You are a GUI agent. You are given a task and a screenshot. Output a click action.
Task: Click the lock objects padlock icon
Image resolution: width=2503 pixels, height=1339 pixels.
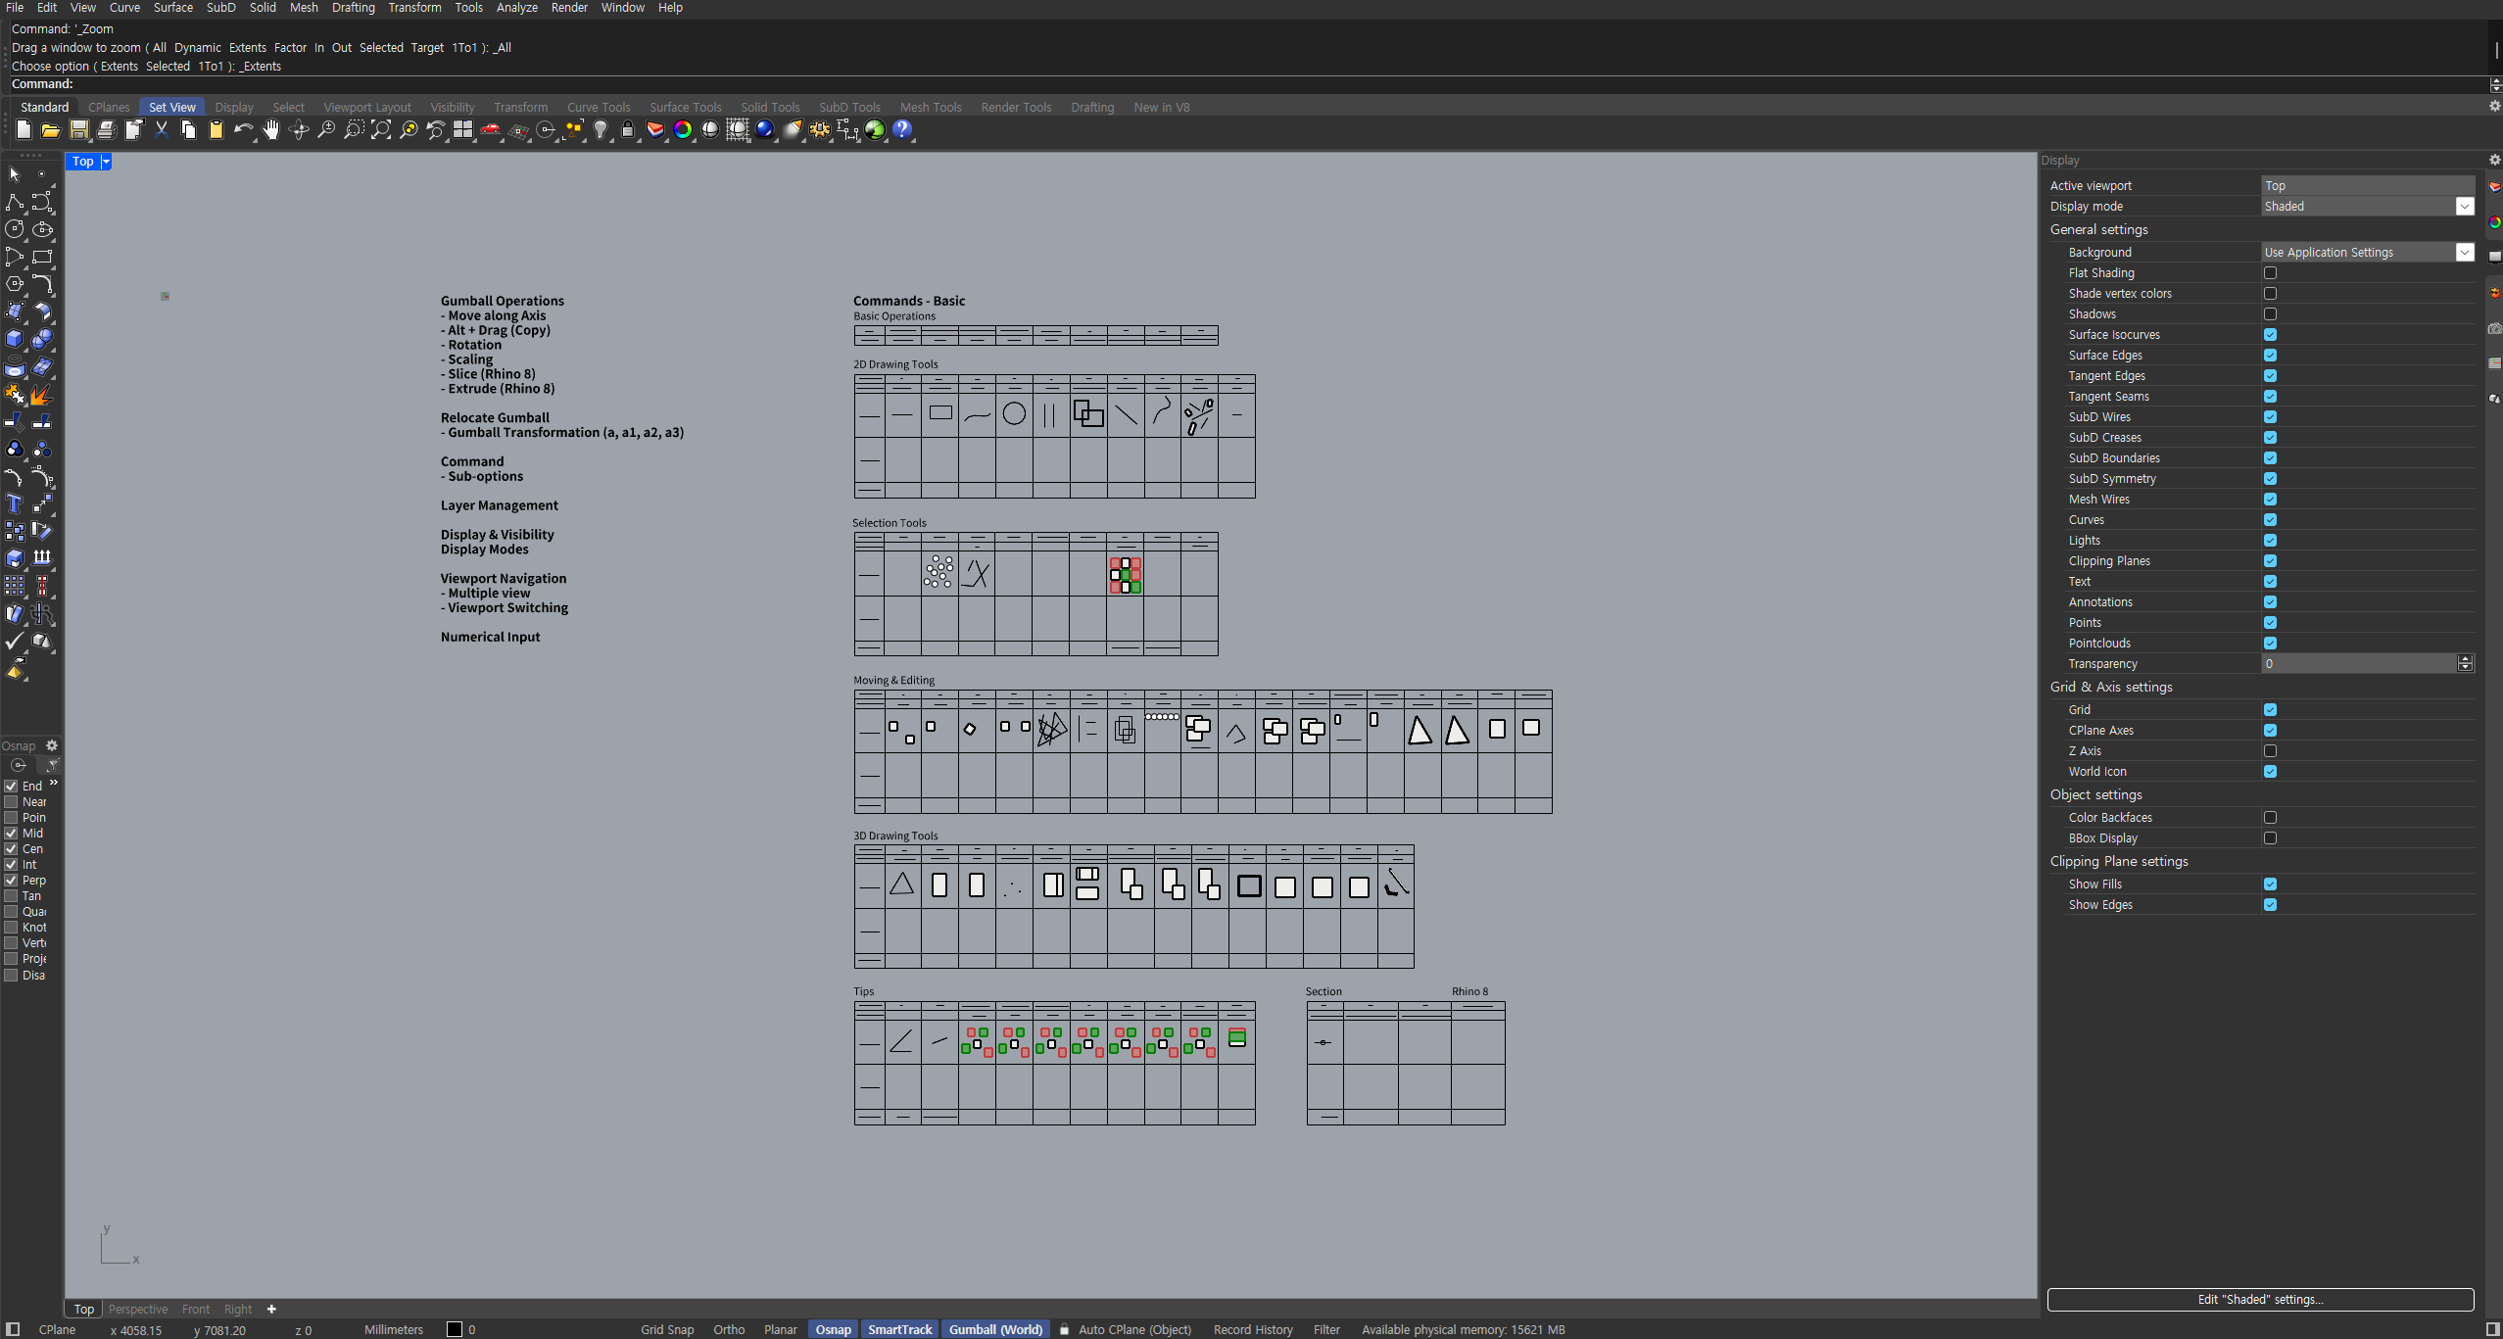pyautogui.click(x=628, y=129)
